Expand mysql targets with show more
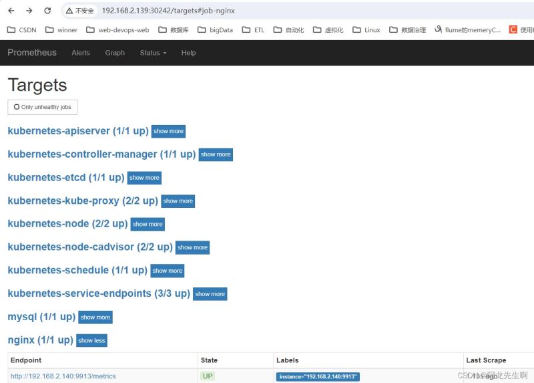 tap(95, 317)
